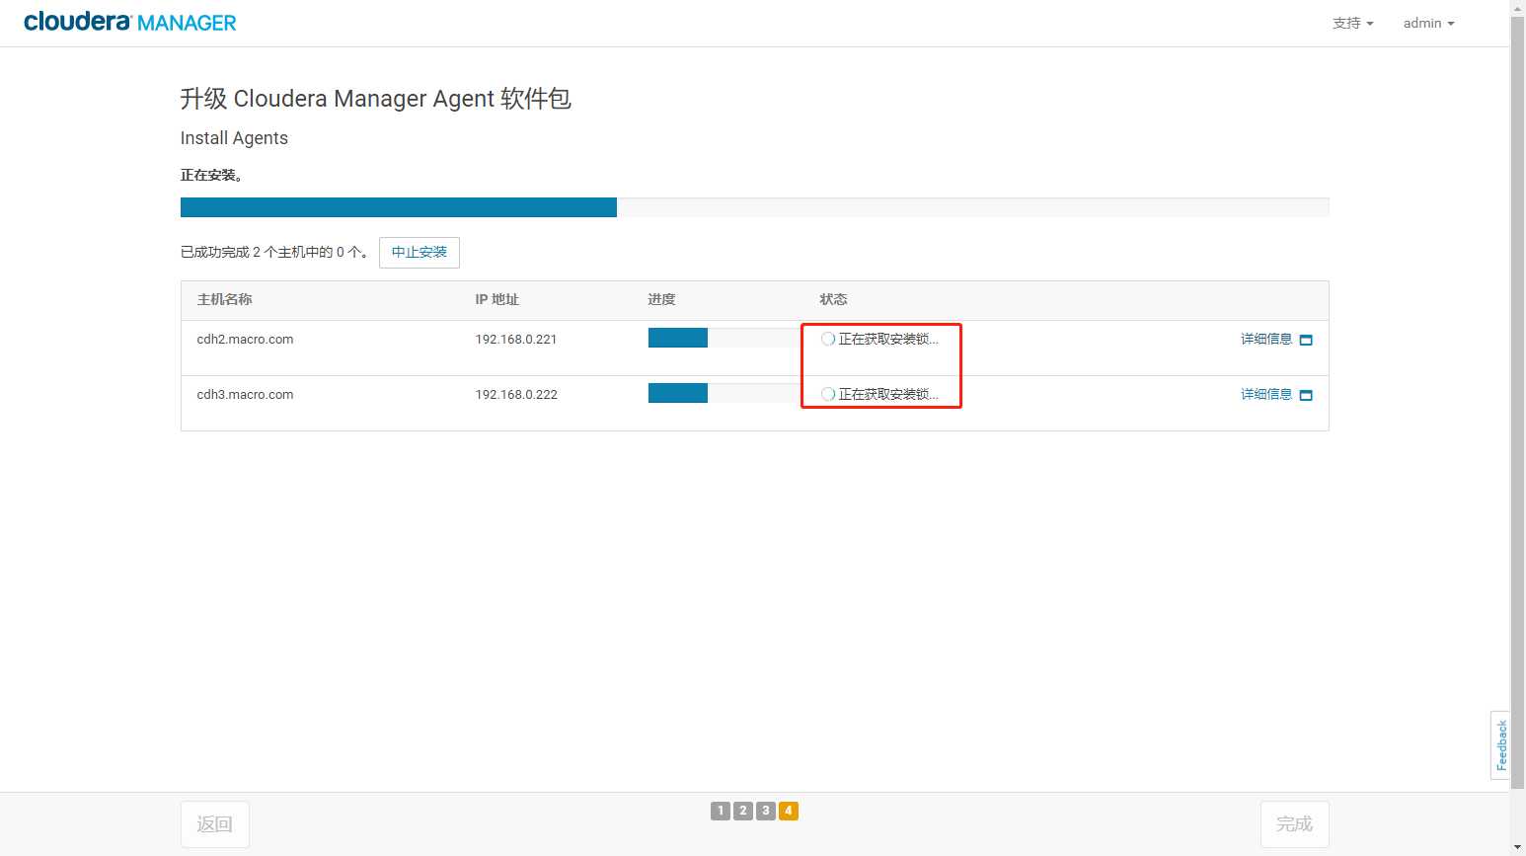This screenshot has height=856, width=1526.
Task: Open the 支持 dropdown menu
Action: pos(1352,23)
